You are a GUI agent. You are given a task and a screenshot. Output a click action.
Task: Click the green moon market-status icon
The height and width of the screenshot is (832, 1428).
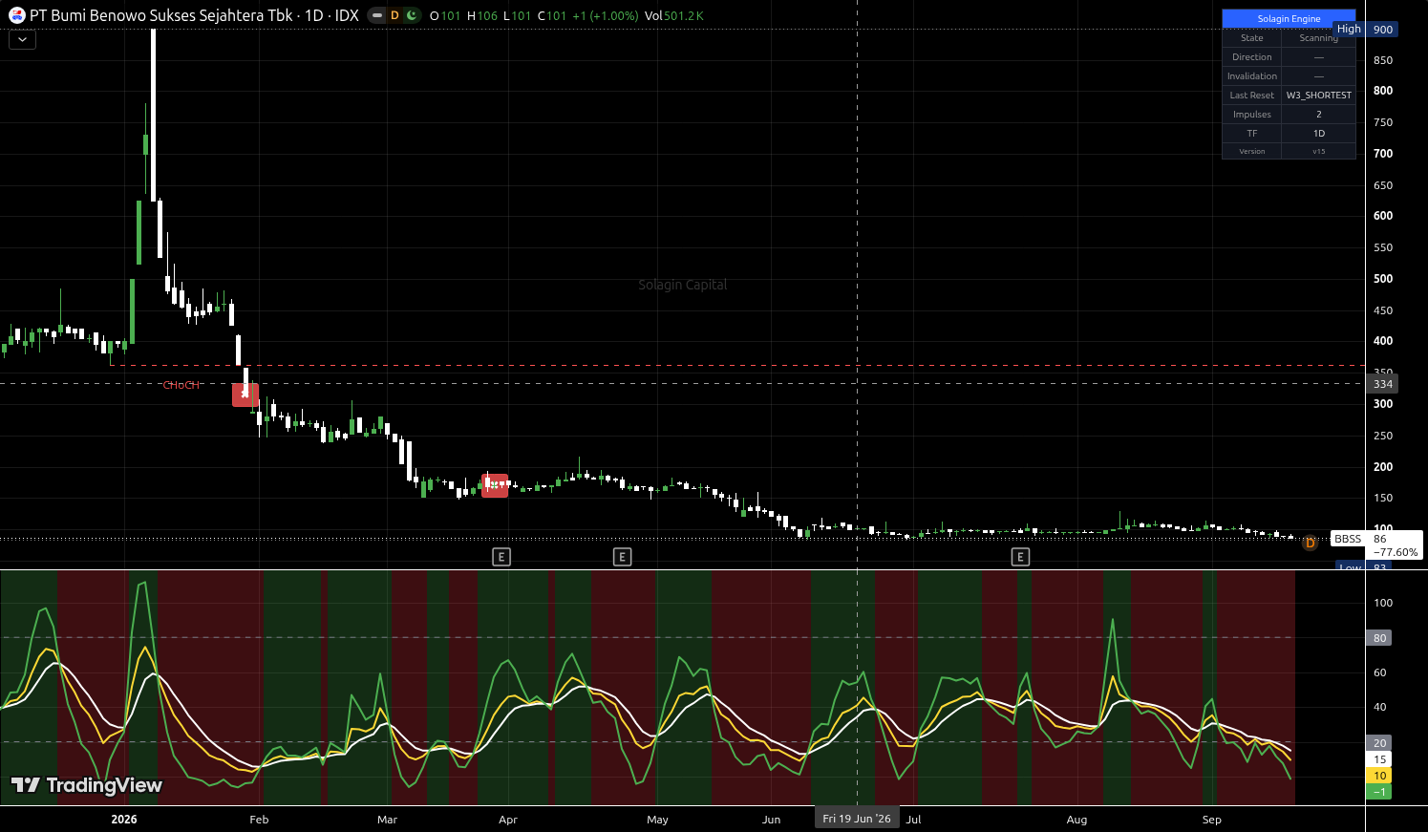coord(412,15)
